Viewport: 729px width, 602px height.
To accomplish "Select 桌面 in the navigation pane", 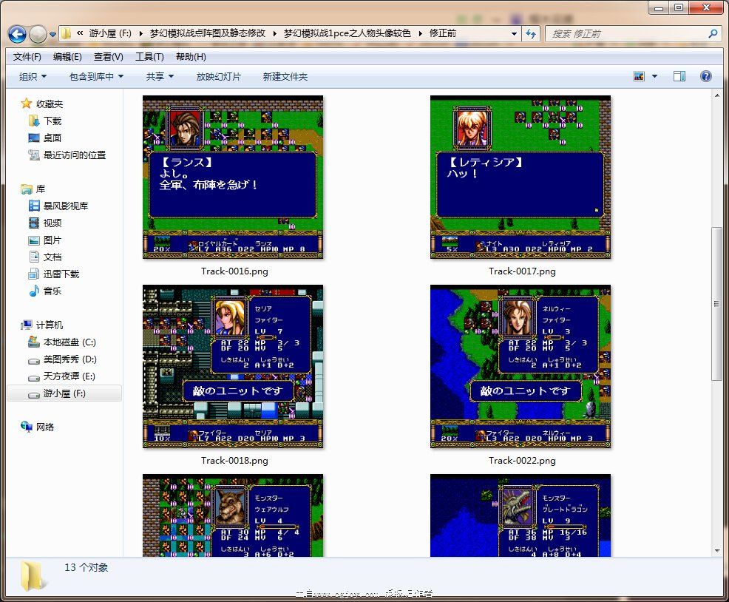I will [x=52, y=138].
